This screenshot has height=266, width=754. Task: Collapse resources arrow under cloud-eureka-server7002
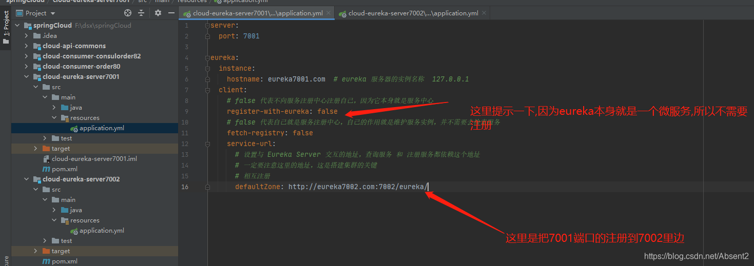click(54, 220)
